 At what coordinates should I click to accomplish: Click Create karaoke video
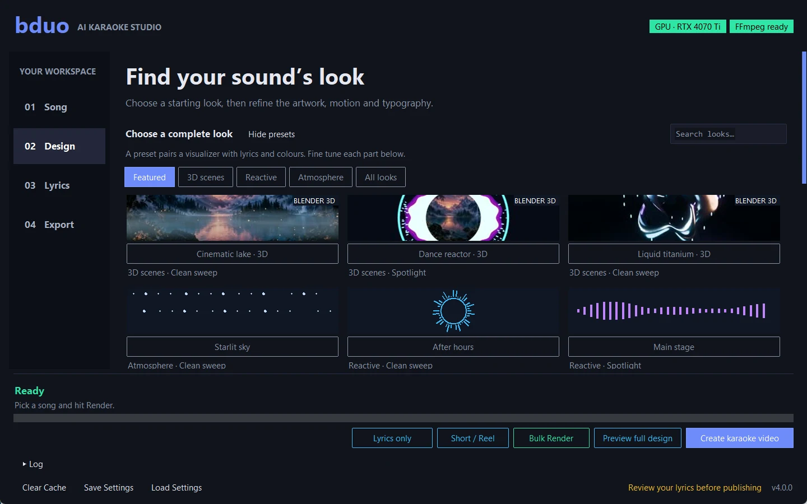[740, 438]
